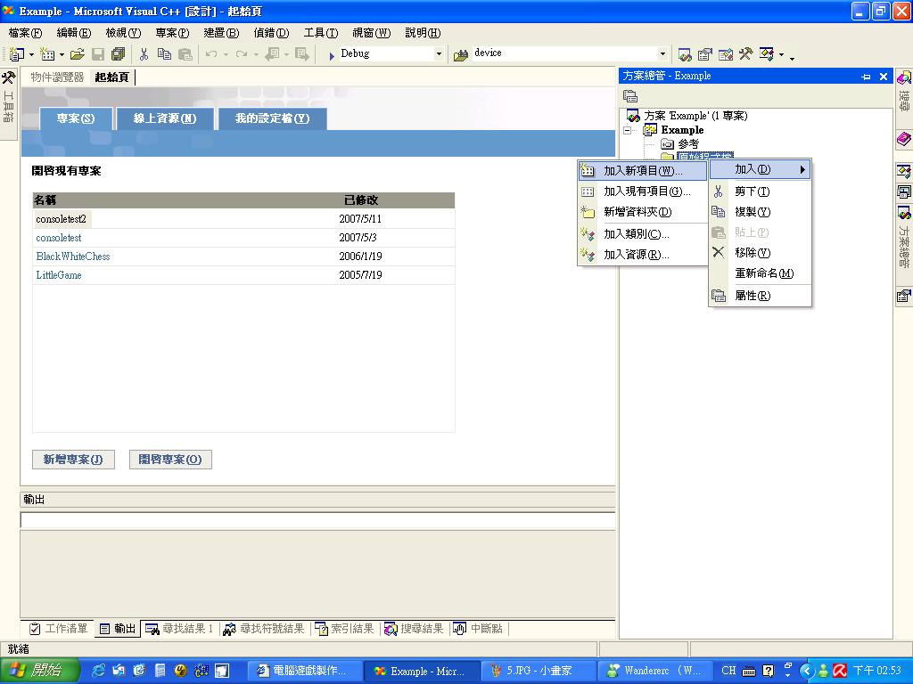Viewport: 913px width, 684px height.
Task: Click the Save All toolbar icon
Action: 119,54
